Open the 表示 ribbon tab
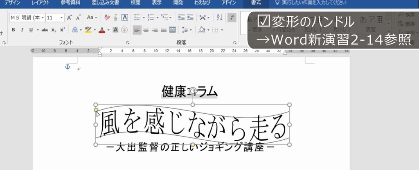The width and height of the screenshot is (419, 170). click(x=157, y=3)
